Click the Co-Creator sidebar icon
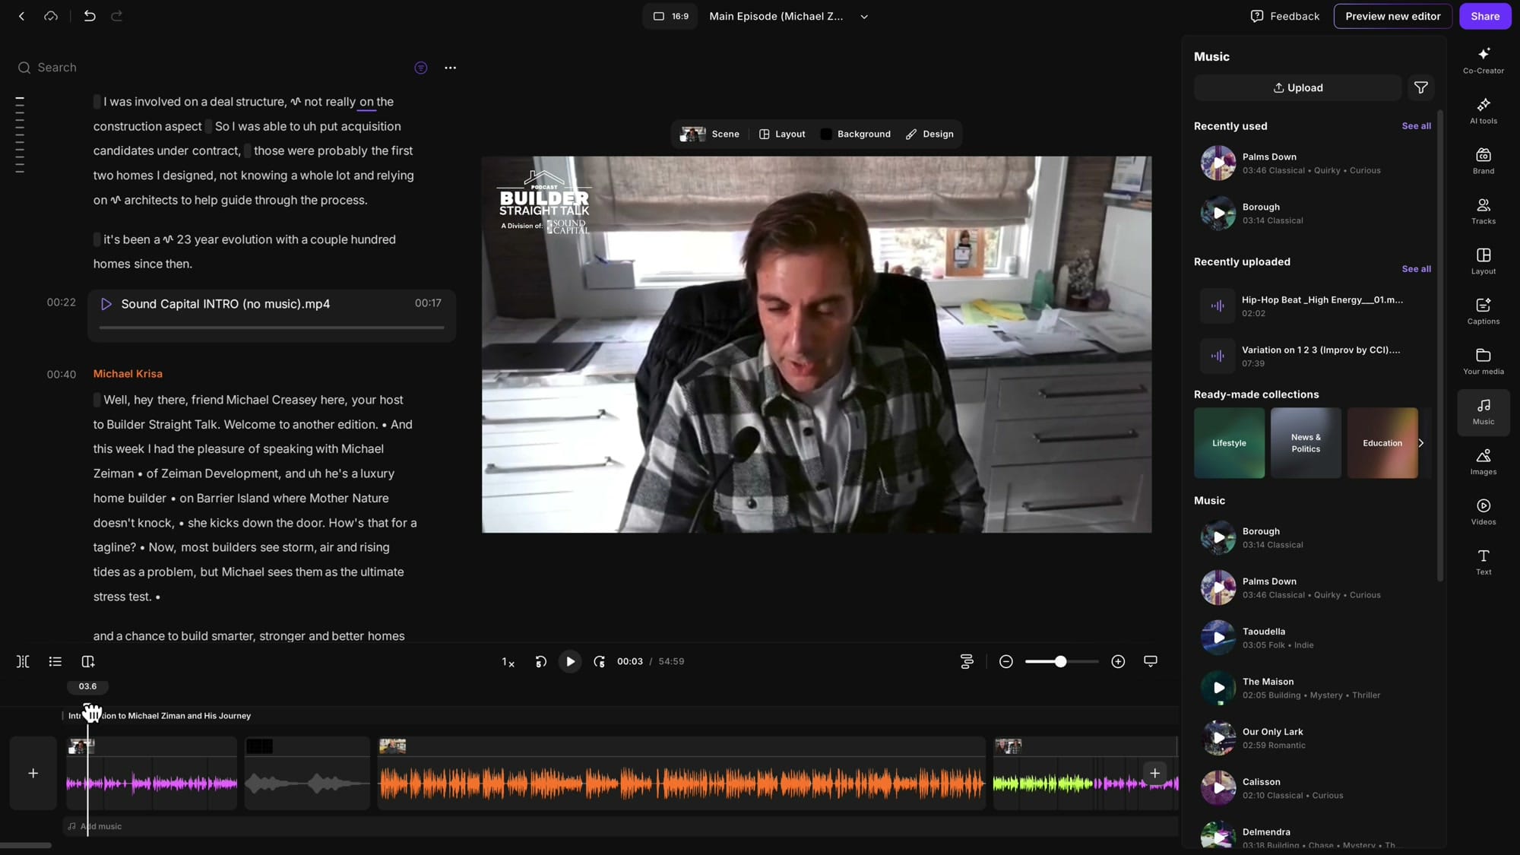Viewport: 1520px width, 855px height. [x=1483, y=59]
